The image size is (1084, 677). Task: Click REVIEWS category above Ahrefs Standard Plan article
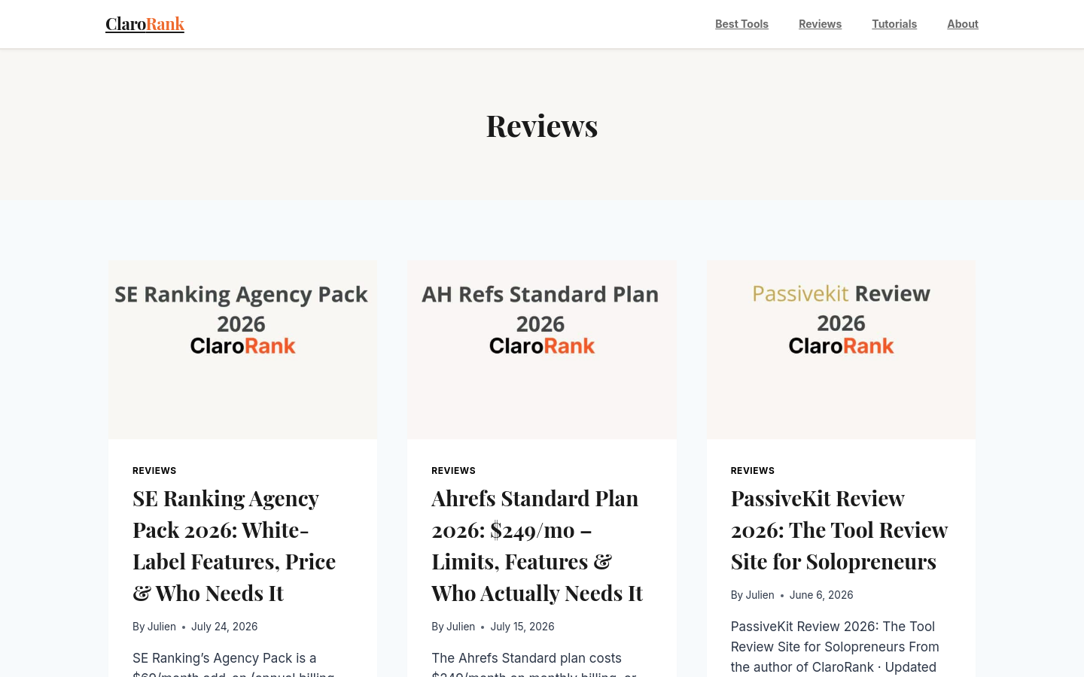coord(453,471)
